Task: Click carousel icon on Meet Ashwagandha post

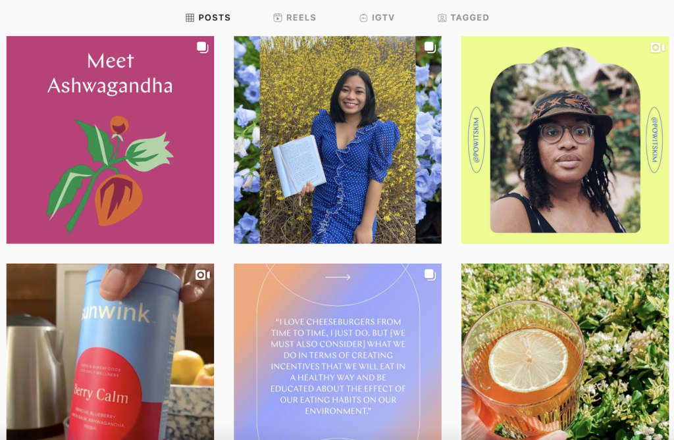Action: (x=203, y=47)
